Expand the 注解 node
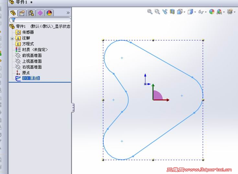 coord(12,38)
